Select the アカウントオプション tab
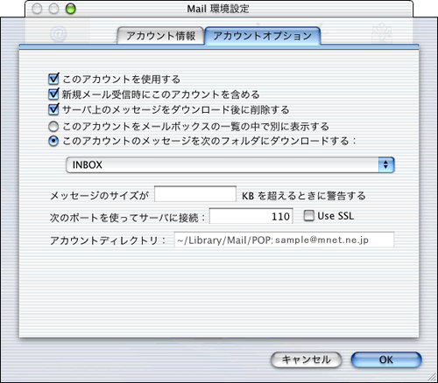This screenshot has height=383, width=438. [262, 36]
